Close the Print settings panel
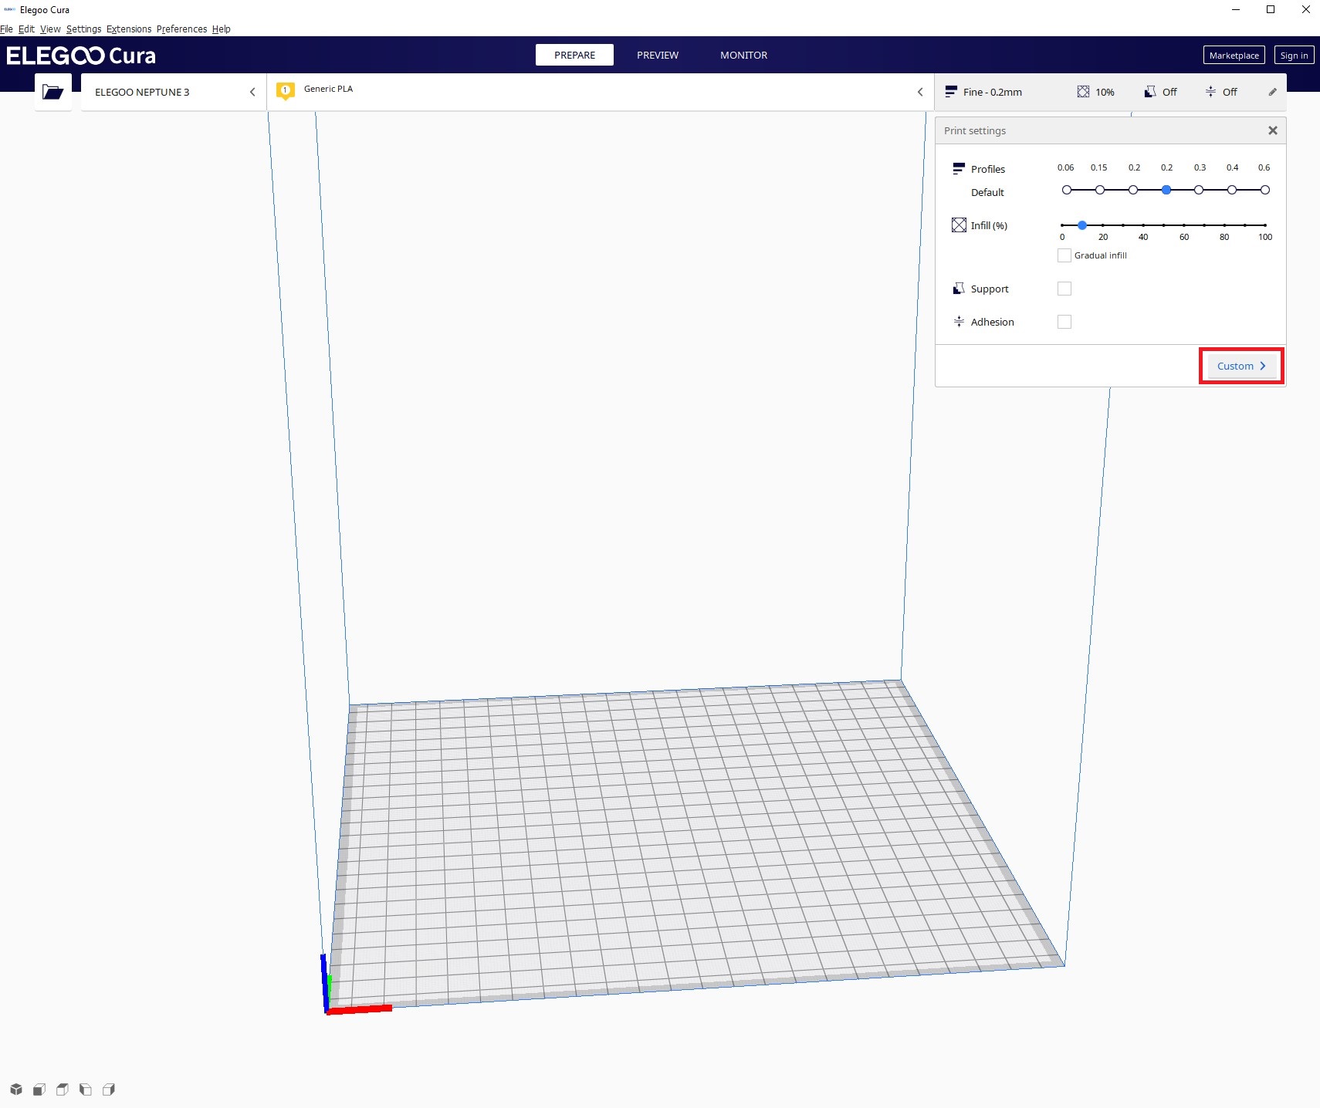The image size is (1320, 1108). 1273,130
